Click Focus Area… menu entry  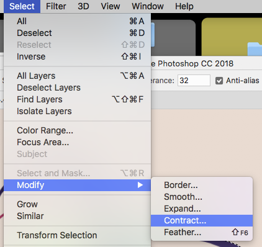point(77,142)
